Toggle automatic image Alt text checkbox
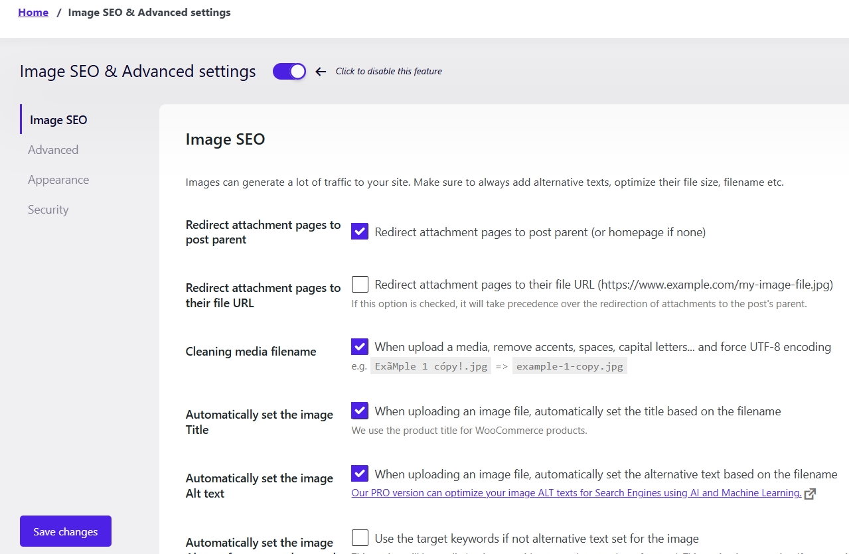The width and height of the screenshot is (849, 554). pos(360,474)
